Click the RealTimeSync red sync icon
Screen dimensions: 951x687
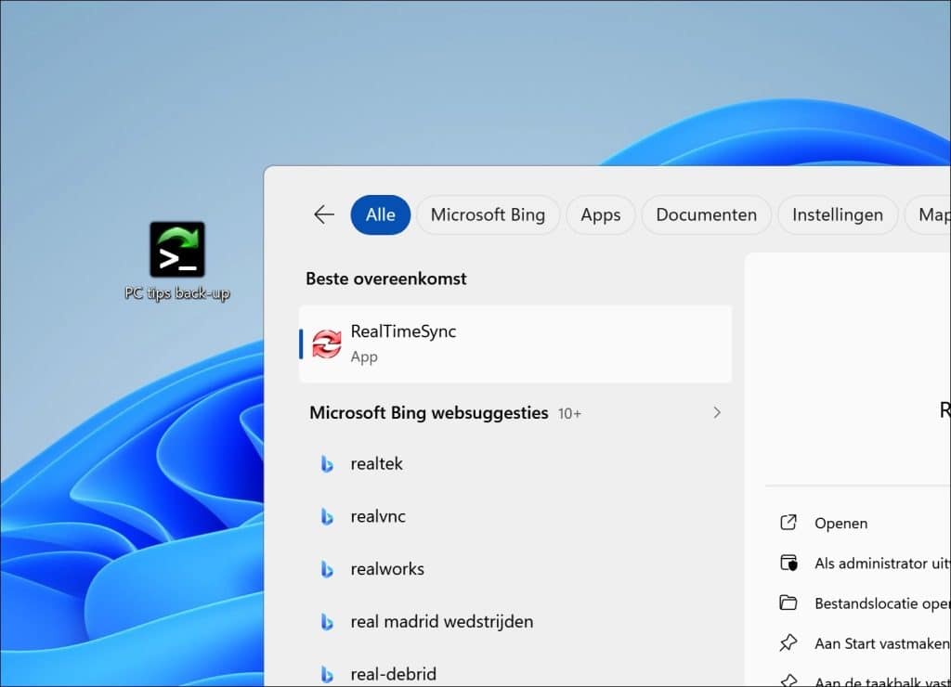(326, 343)
